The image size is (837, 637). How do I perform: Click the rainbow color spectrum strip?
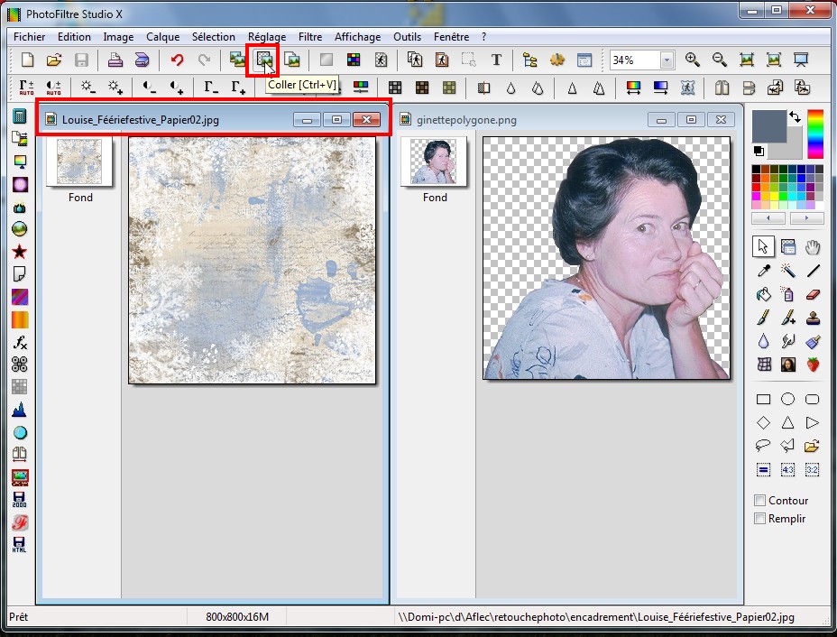[815, 134]
